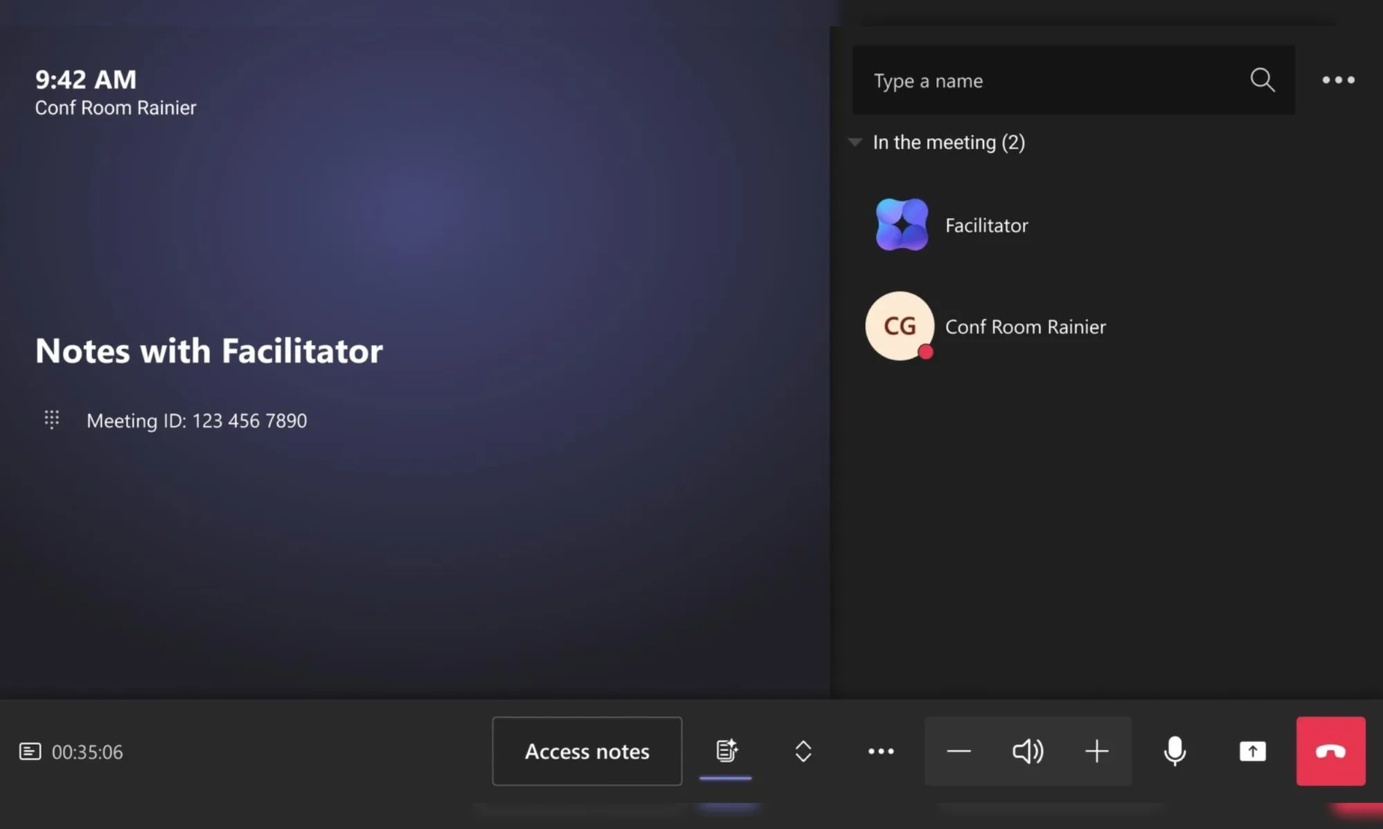Select the Conf Room Rainier CG avatar

pos(900,326)
